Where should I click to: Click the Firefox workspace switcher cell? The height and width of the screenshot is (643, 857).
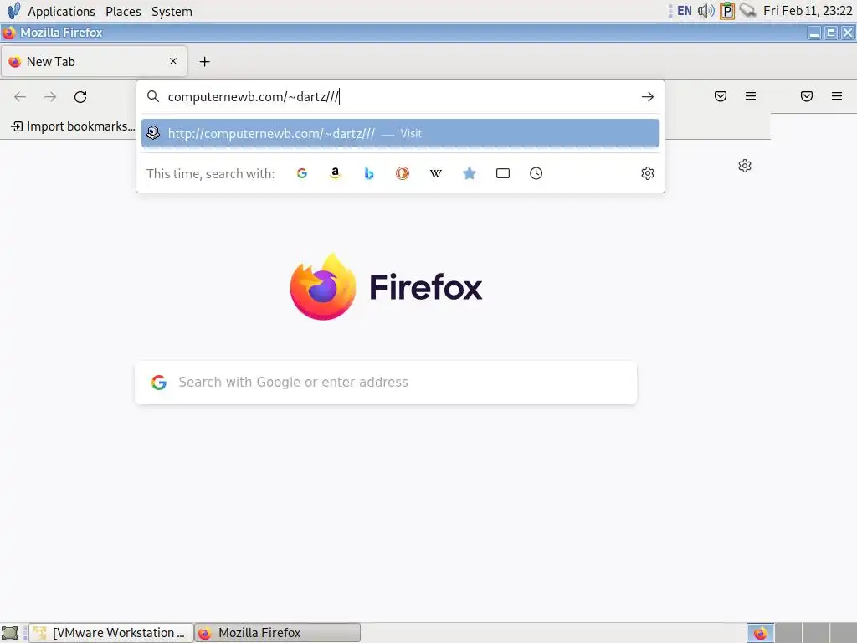(x=761, y=633)
